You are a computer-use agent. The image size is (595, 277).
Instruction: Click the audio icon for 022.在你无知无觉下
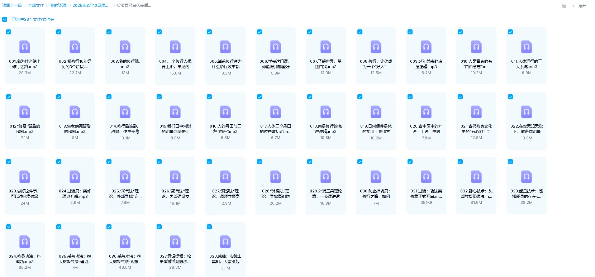coord(527,112)
